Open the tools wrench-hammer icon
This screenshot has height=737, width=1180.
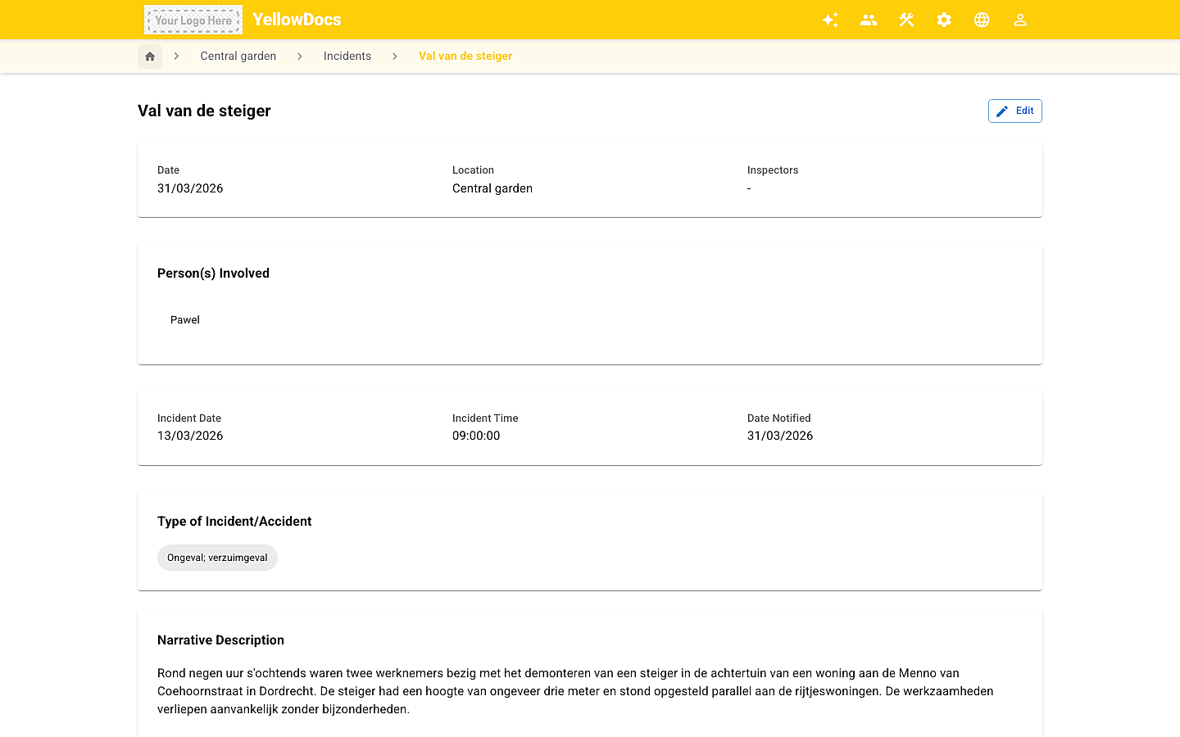[x=906, y=20]
